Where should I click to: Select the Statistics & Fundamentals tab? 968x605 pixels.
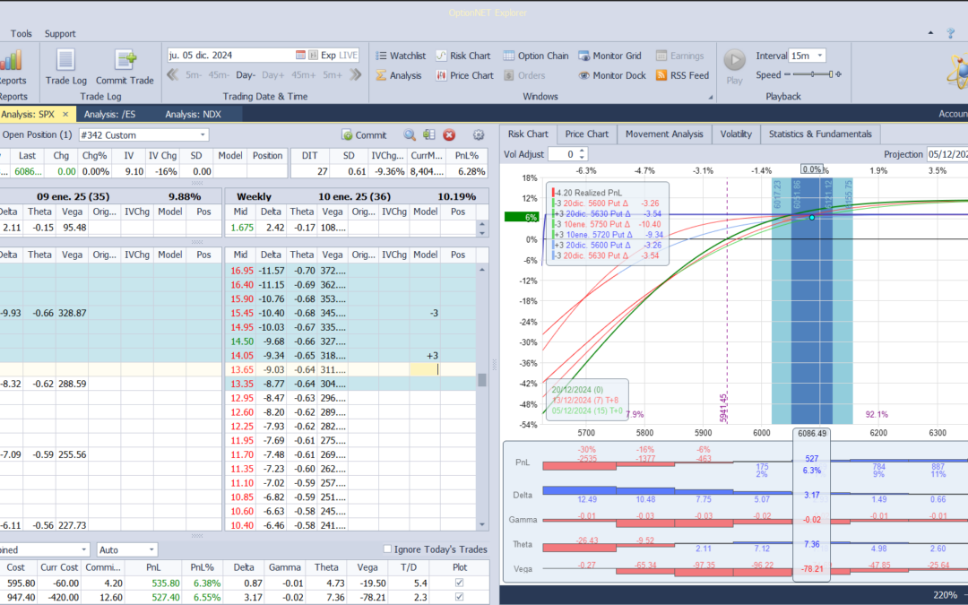[820, 134]
